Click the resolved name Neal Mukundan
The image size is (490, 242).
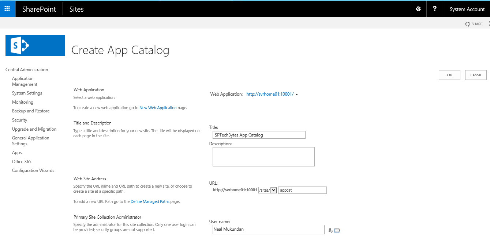(228, 229)
